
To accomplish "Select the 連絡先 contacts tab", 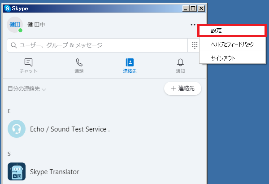I will coord(130,66).
